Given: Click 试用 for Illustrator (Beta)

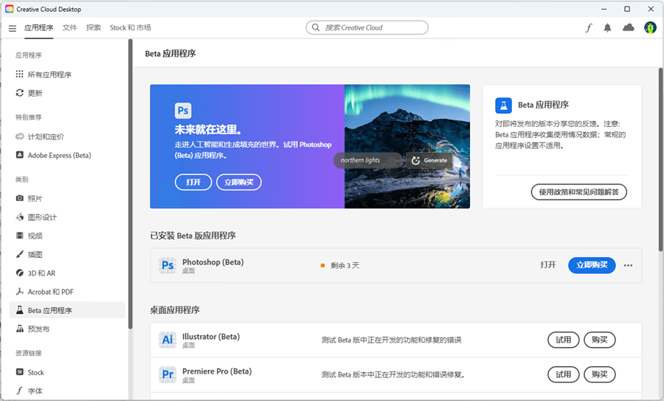Looking at the screenshot, I should (x=563, y=340).
